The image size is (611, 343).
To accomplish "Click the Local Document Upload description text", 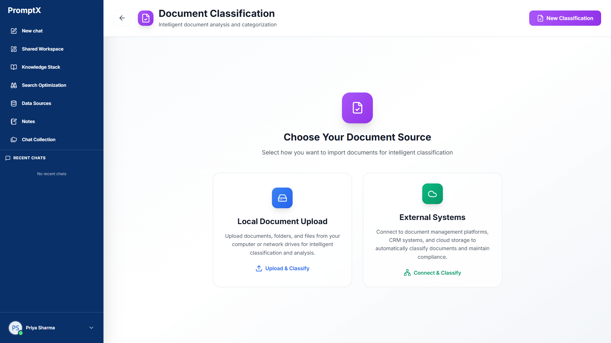I will pyautogui.click(x=282, y=244).
